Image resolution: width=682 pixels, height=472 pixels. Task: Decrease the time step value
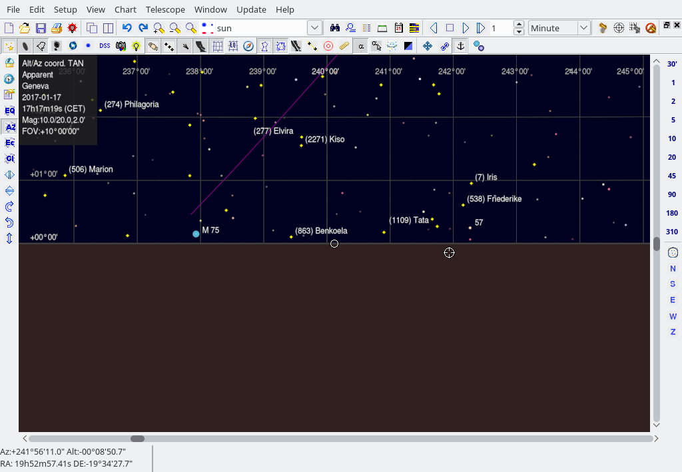pos(518,32)
